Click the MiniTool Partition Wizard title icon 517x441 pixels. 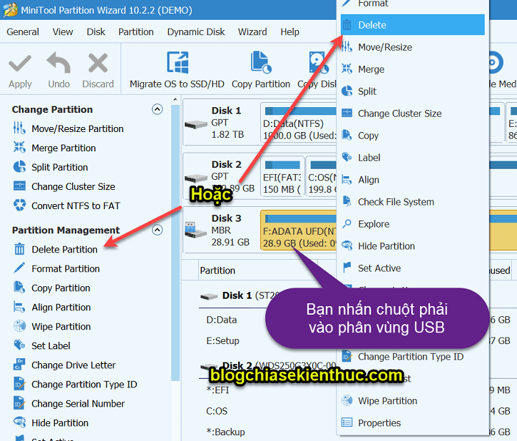point(11,9)
